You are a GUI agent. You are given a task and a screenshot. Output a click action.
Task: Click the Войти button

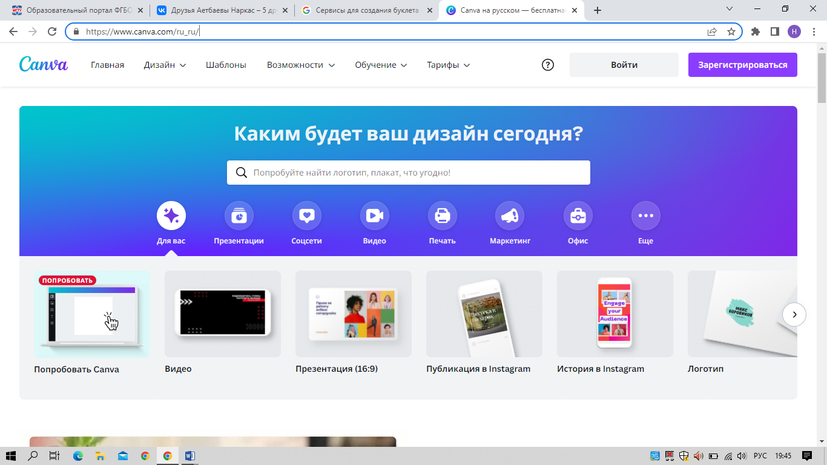(624, 65)
